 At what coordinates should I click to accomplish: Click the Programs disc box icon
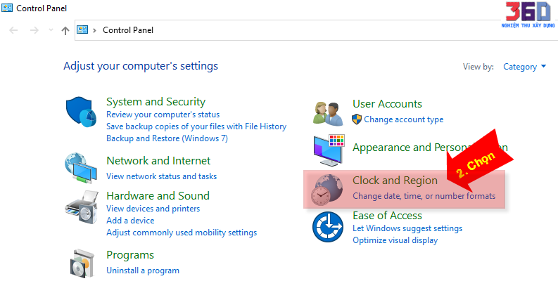point(82,263)
